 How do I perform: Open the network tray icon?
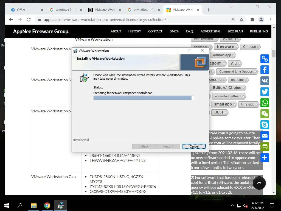click(239, 206)
